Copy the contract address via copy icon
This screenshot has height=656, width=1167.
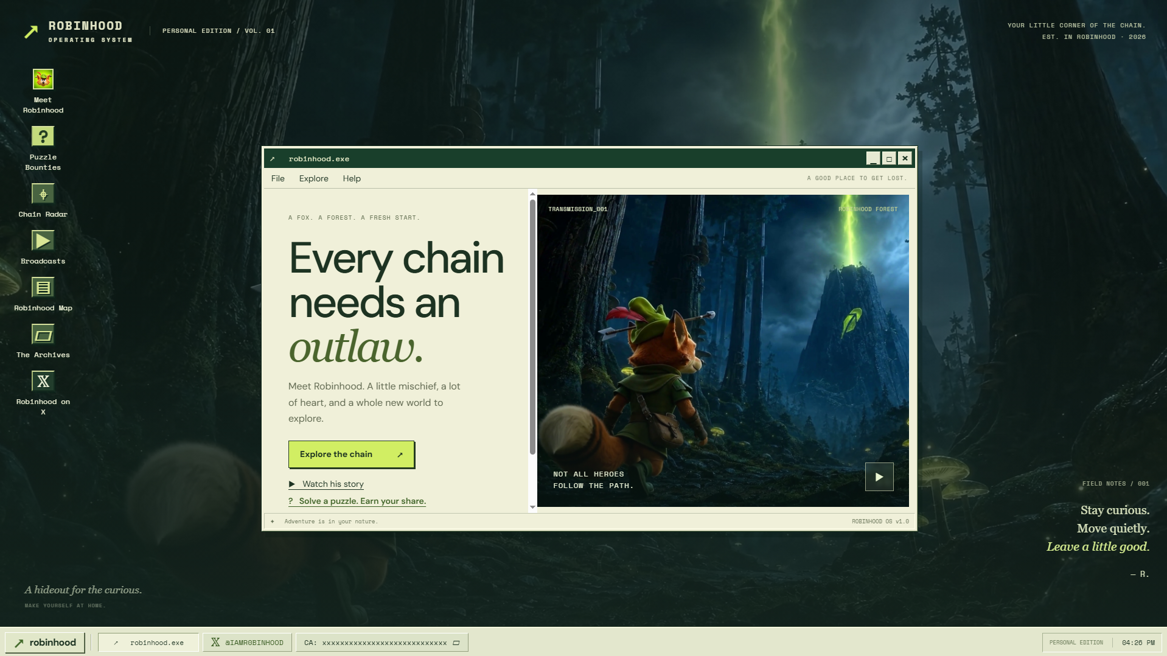point(456,643)
